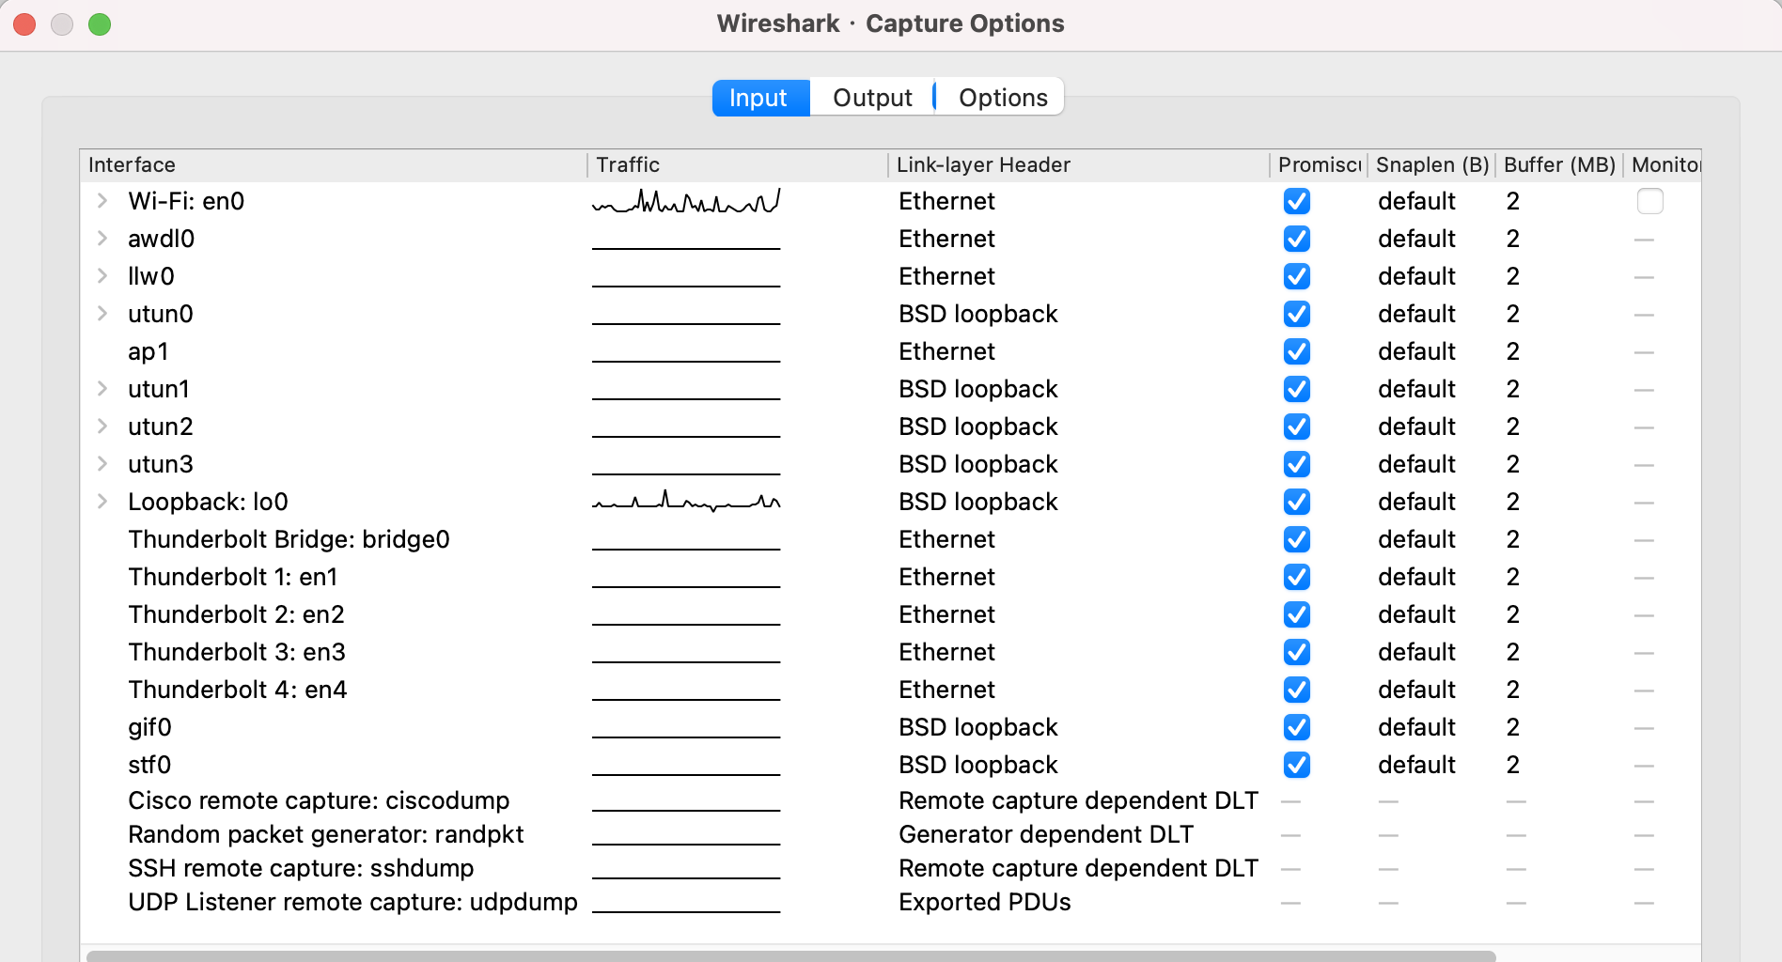Select Random packet generator: randpkt
This screenshot has height=962, width=1782.
(325, 834)
